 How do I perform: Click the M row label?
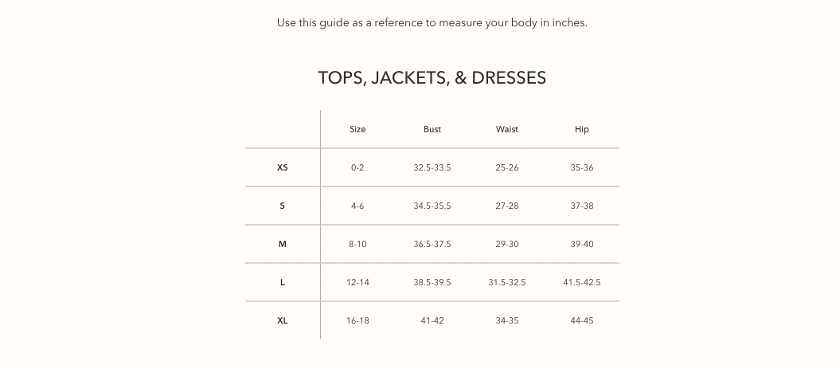point(283,244)
